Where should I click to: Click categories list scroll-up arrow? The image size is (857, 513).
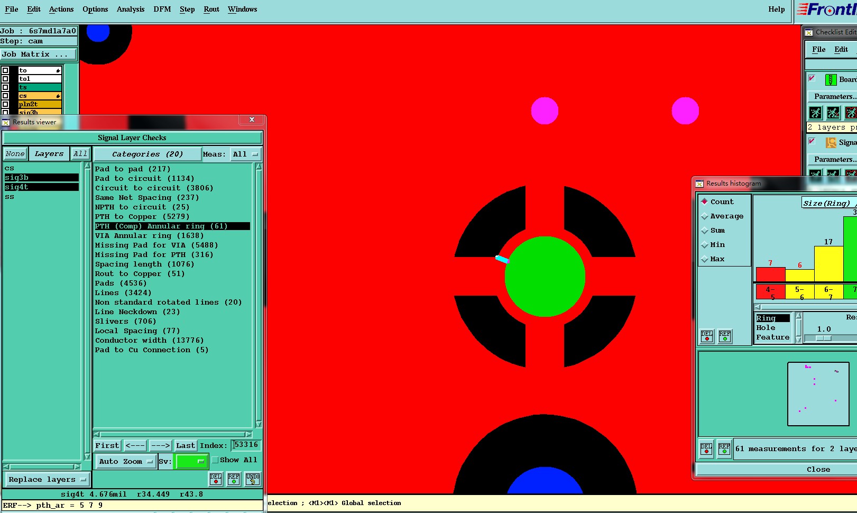(x=259, y=167)
